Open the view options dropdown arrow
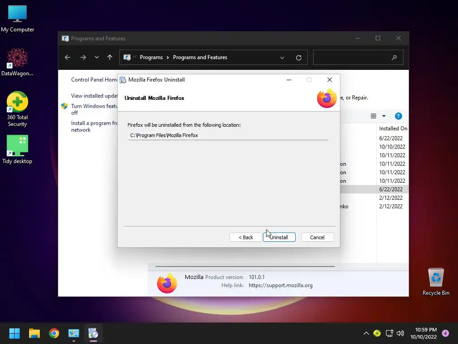The image size is (458, 344). [x=384, y=116]
